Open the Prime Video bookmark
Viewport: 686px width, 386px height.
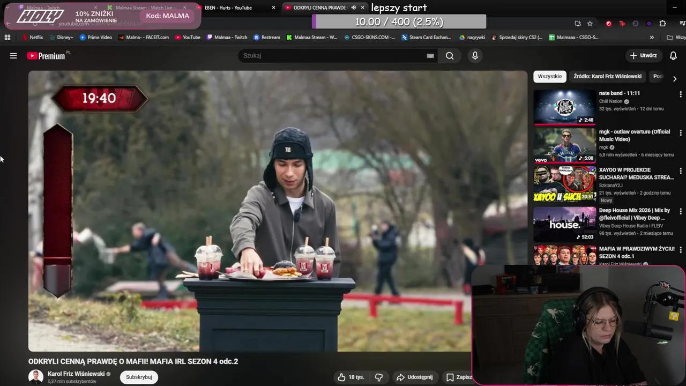click(x=95, y=38)
